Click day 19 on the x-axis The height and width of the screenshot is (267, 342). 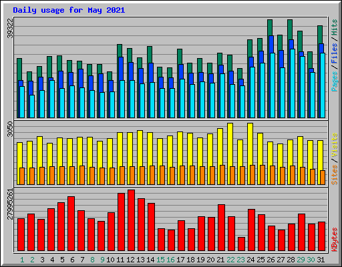coord(200,260)
